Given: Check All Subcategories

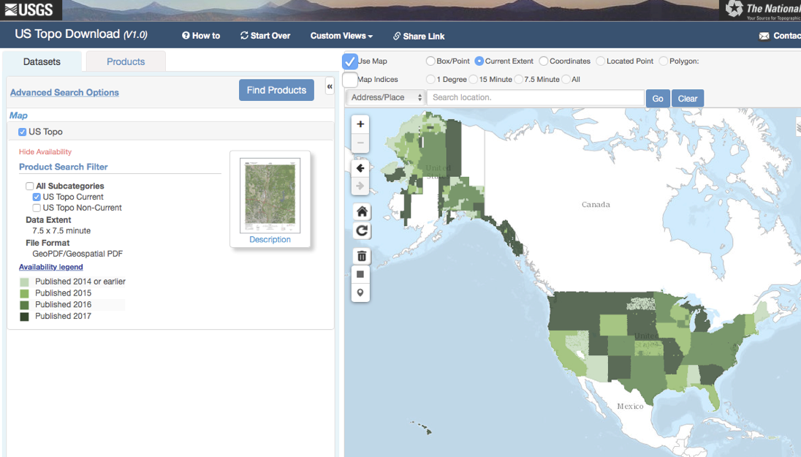Looking at the screenshot, I should 30,186.
